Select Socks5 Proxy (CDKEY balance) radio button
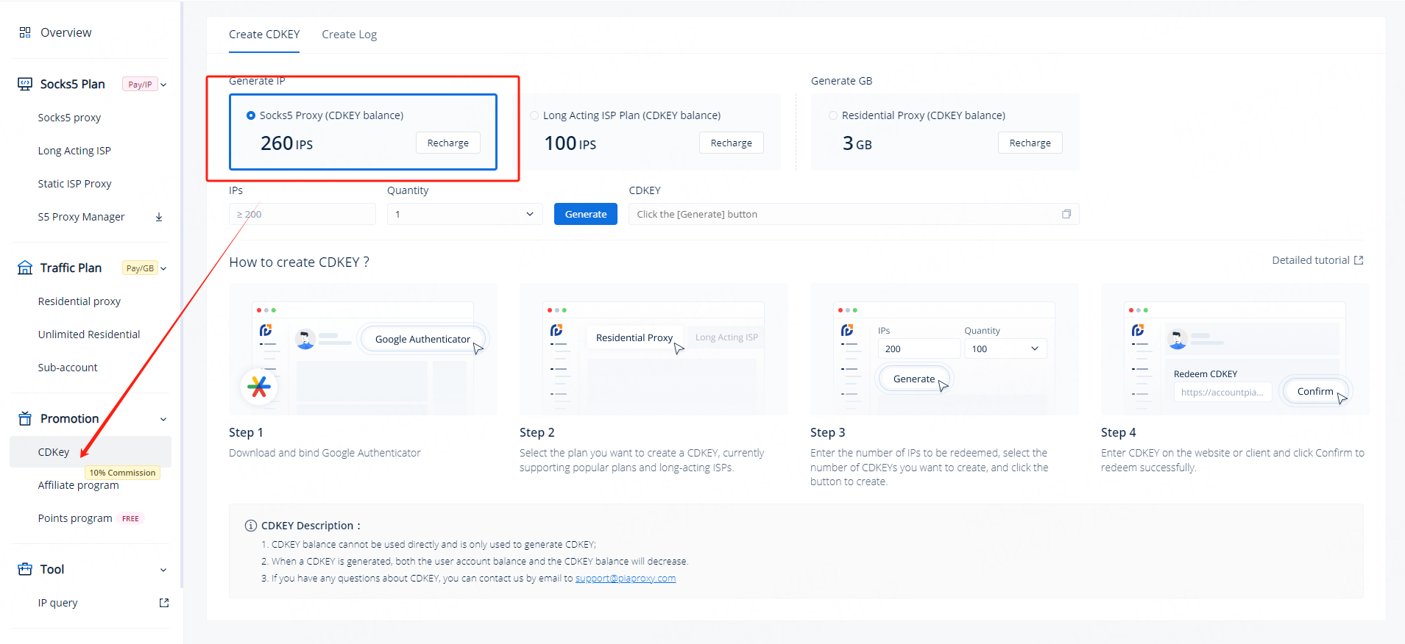 251,115
